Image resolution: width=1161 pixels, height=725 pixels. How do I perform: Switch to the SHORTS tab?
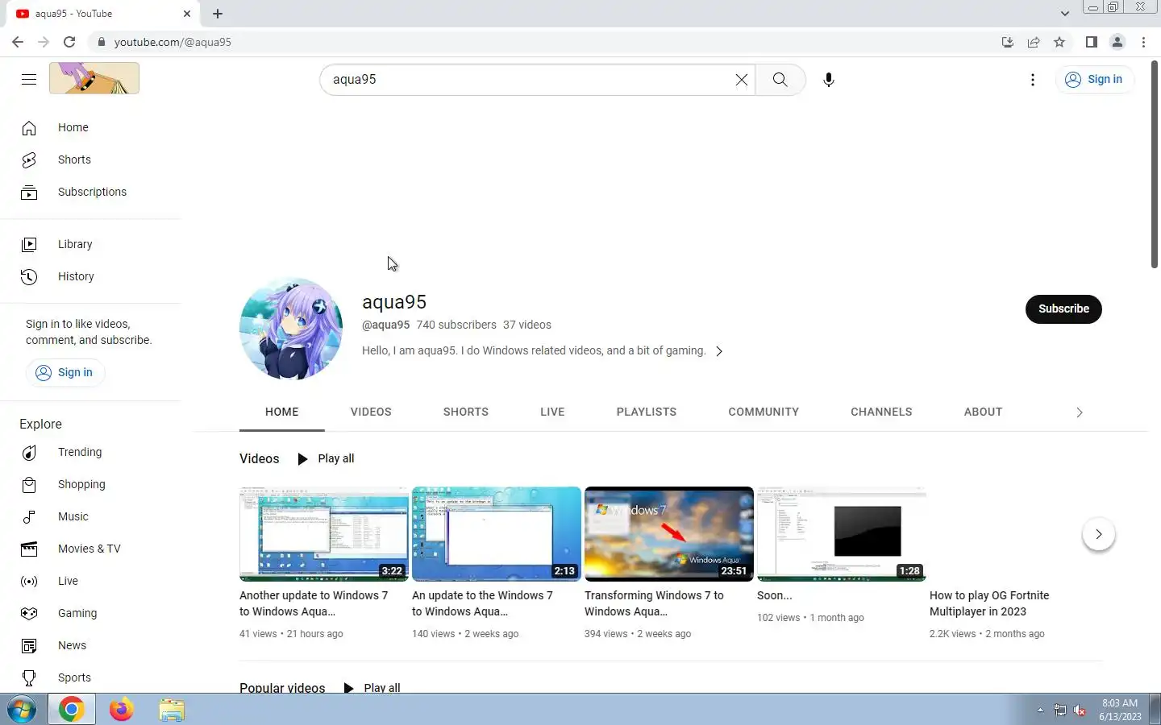click(x=466, y=412)
